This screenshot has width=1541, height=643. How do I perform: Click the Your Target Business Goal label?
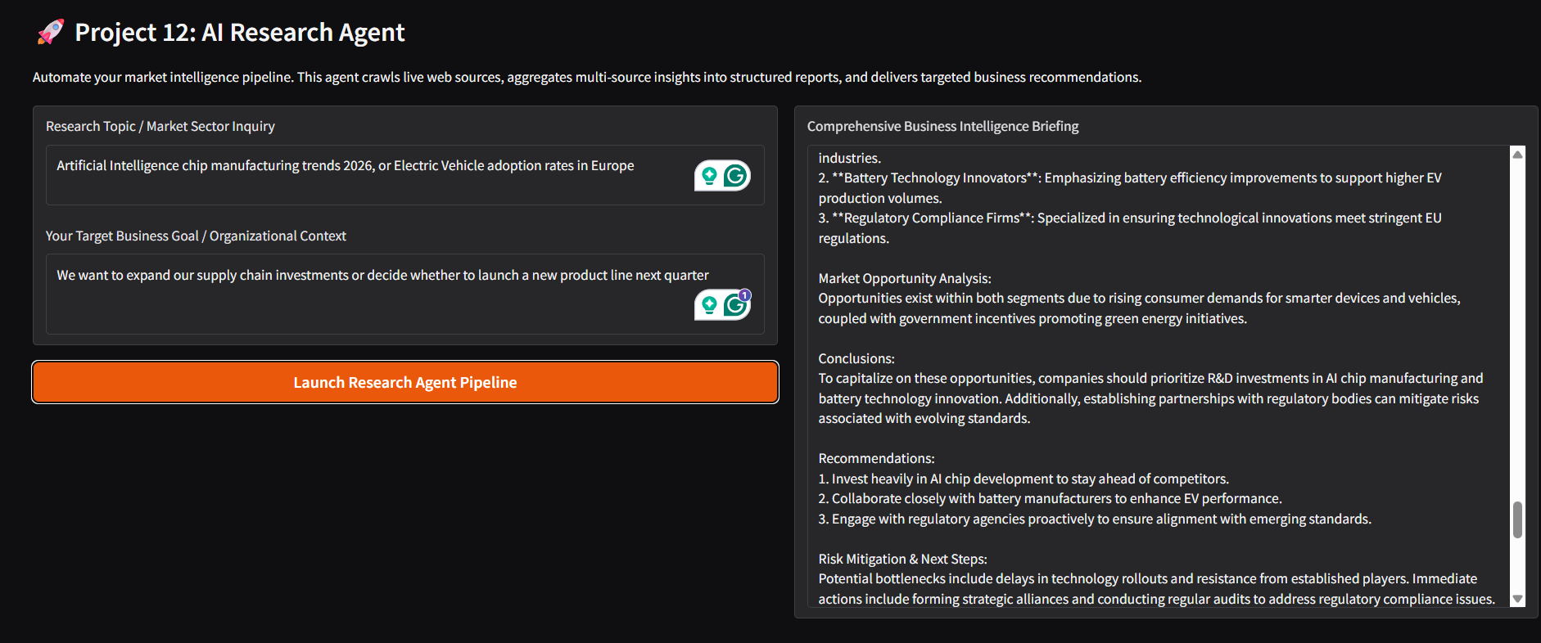tap(196, 236)
